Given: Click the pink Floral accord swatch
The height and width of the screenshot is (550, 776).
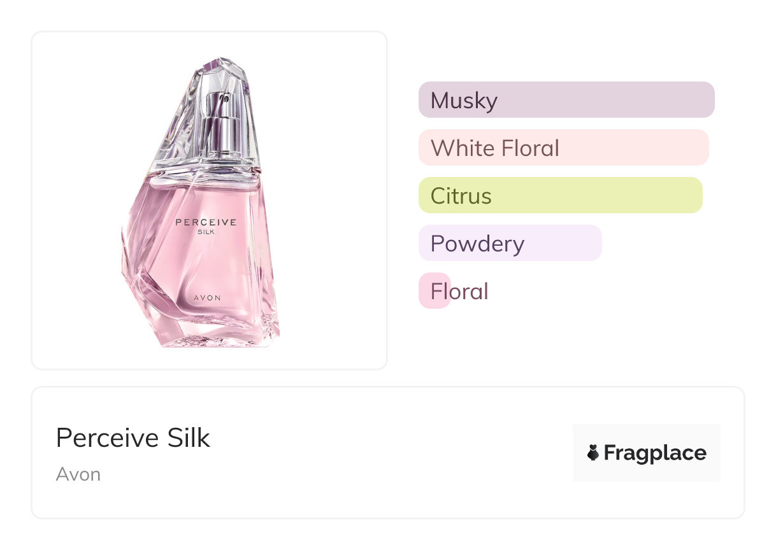Looking at the screenshot, I should tap(435, 291).
